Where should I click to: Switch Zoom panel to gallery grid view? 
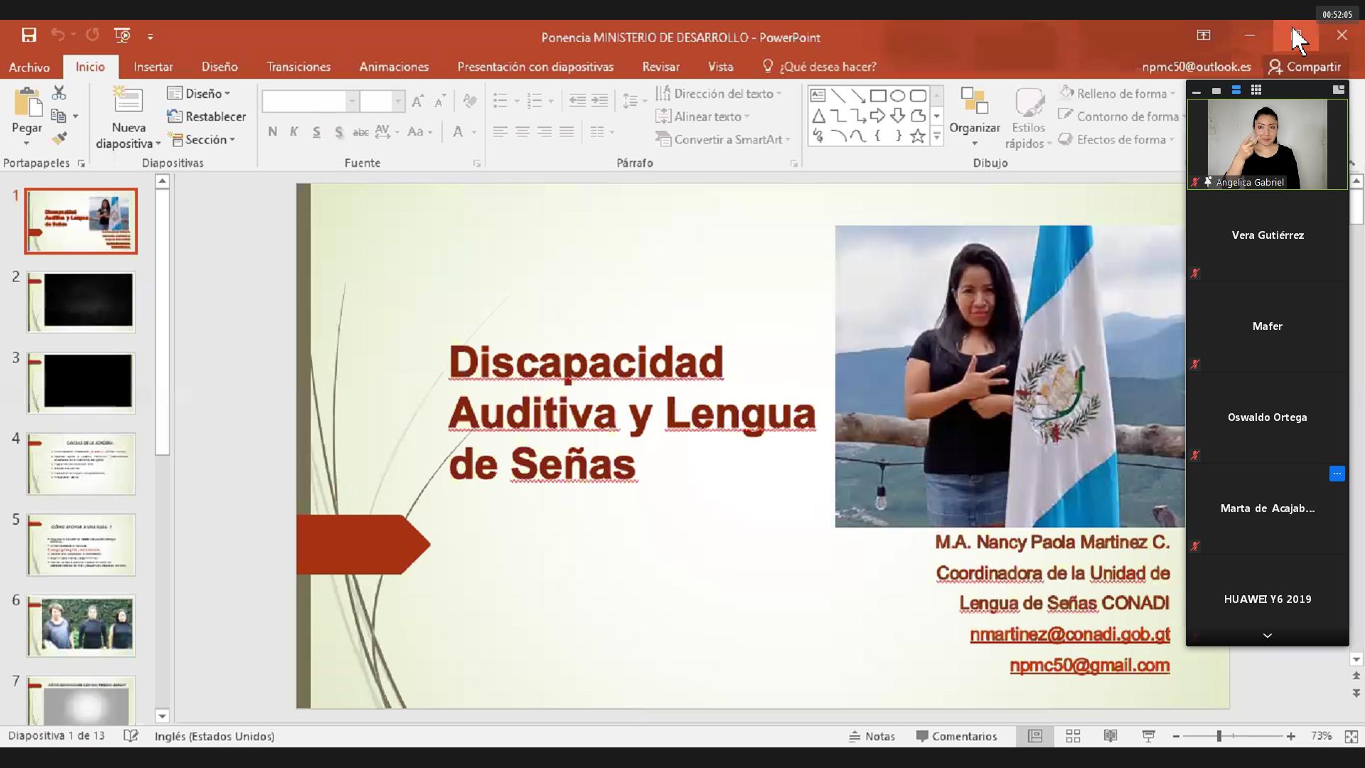tap(1256, 90)
